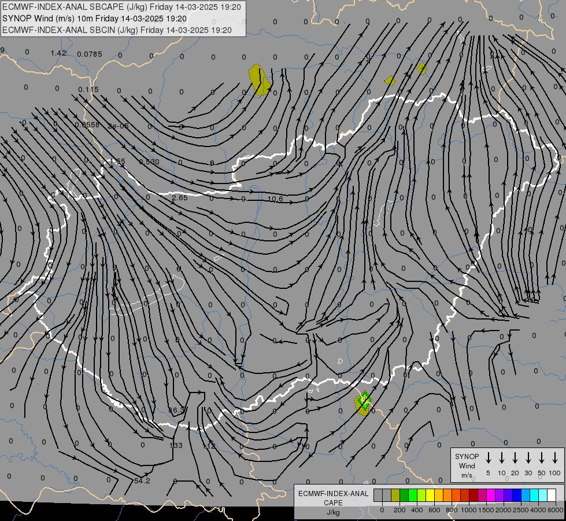Click the 100 m/s wind arrow in legend
The height and width of the screenshot is (521, 566).
pos(555,458)
